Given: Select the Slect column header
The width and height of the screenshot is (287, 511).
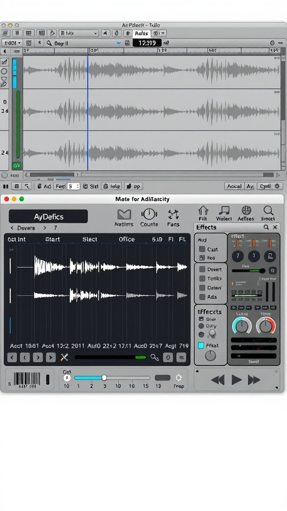Looking at the screenshot, I should pyautogui.click(x=90, y=239).
